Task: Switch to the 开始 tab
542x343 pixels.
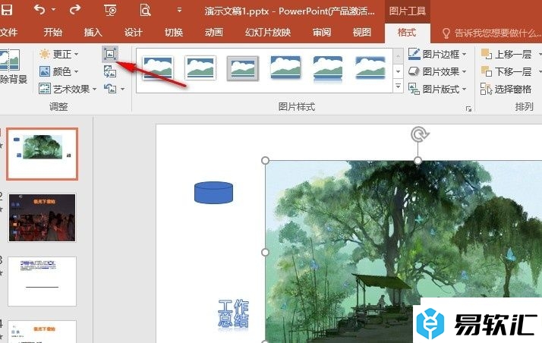Action: tap(52, 33)
